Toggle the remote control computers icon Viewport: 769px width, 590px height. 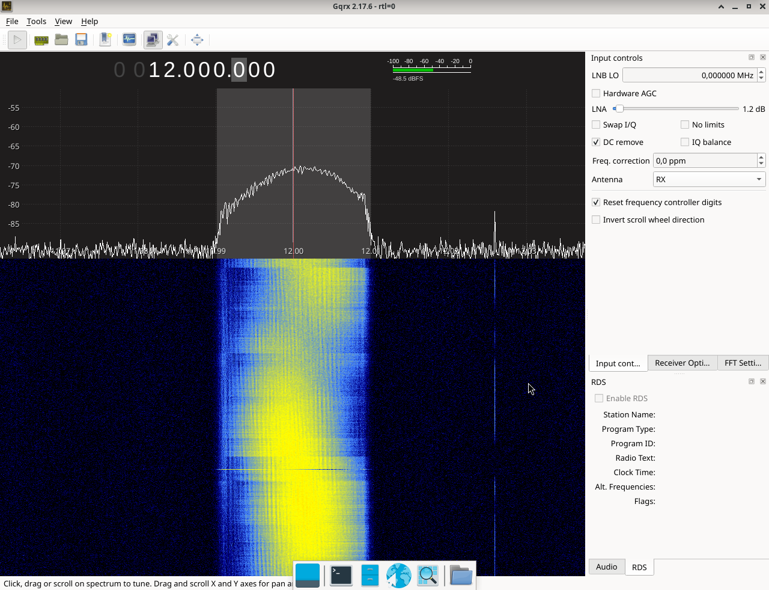(x=153, y=40)
